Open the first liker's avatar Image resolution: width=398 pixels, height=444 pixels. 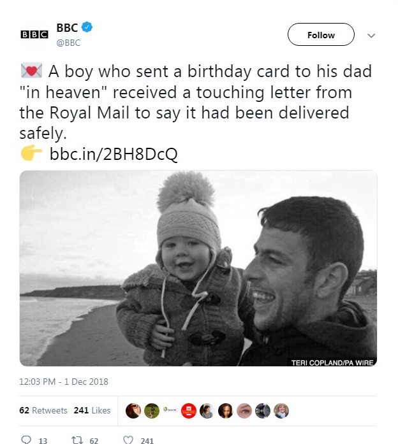coord(133,411)
